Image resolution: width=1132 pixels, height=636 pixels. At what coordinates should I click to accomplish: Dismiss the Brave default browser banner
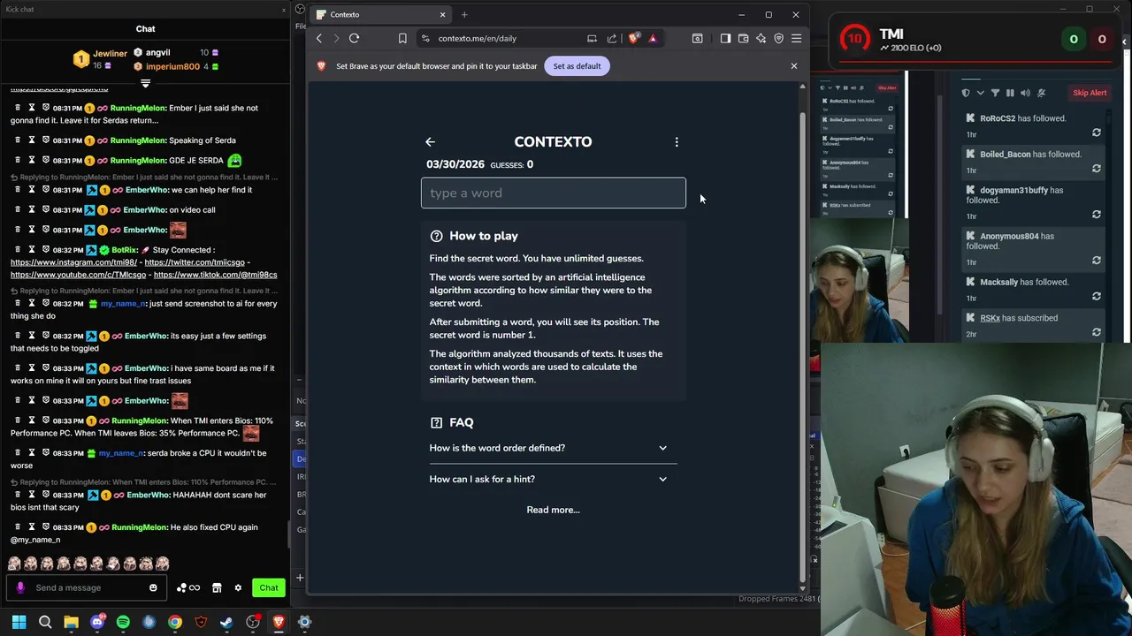793,65
